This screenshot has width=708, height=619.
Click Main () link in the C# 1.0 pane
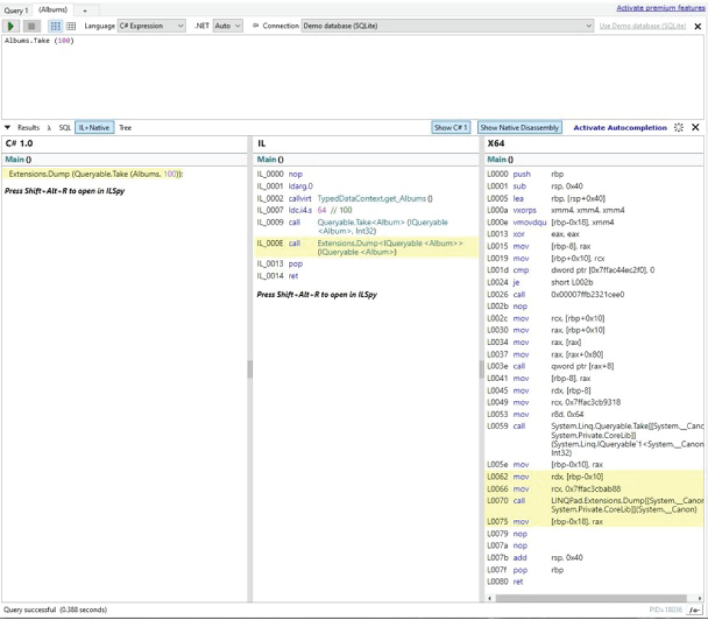coord(18,159)
